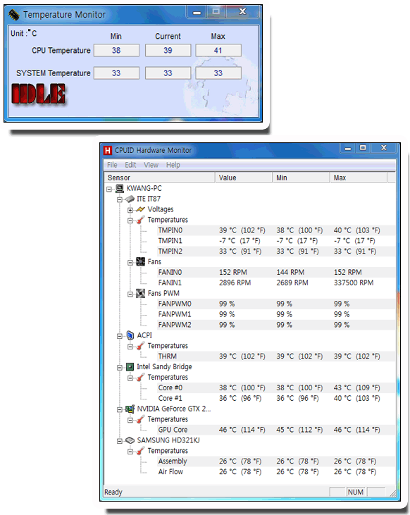Click the SAMSUNG HD321KJ hard drive icon
This screenshot has height=515, width=410.
(130, 440)
